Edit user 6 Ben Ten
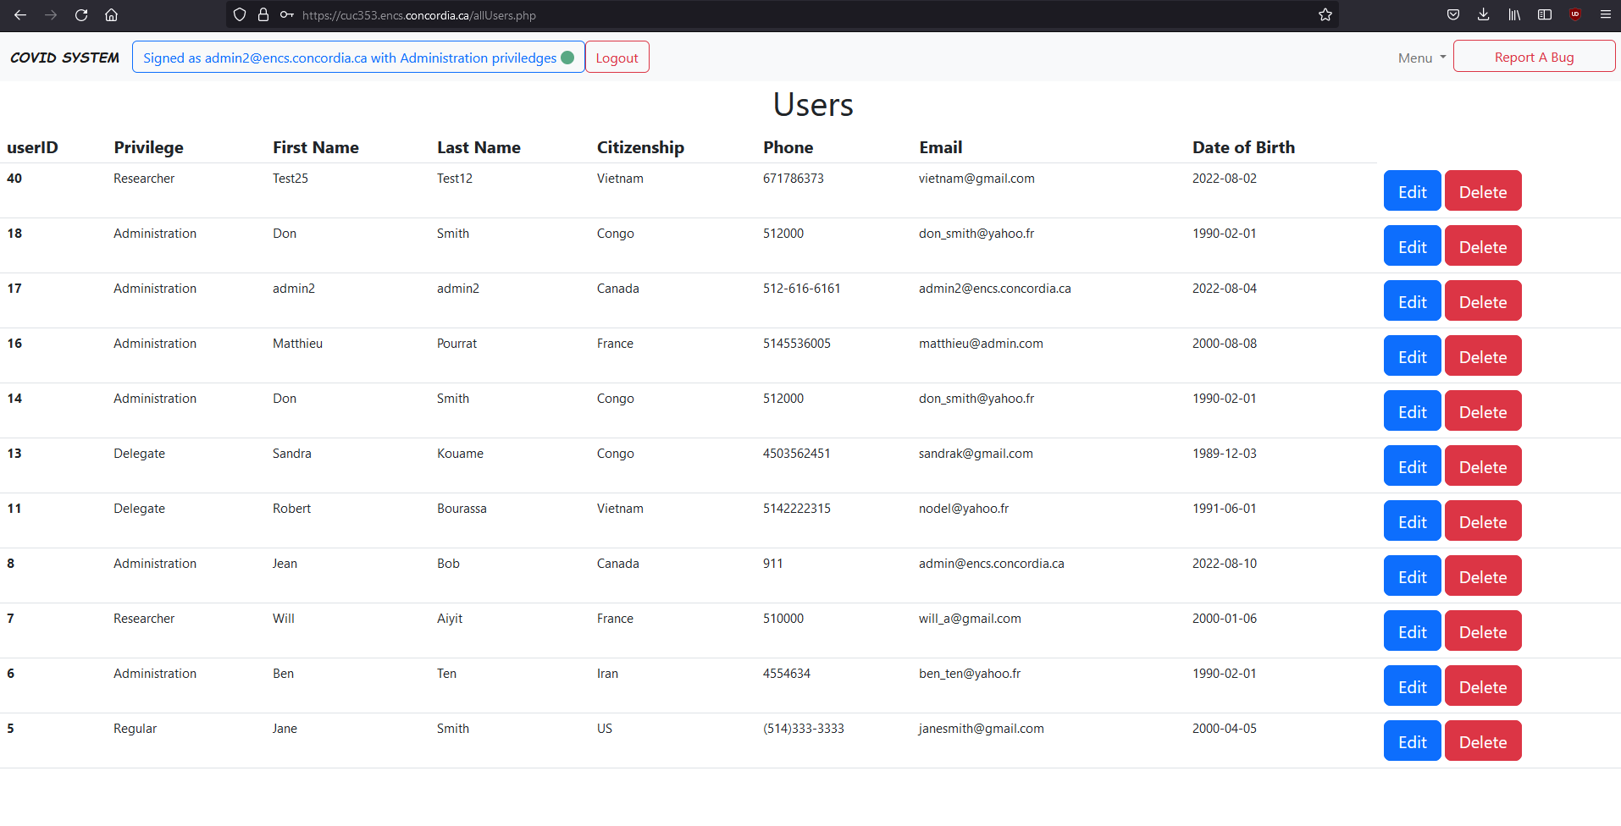Image resolution: width=1621 pixels, height=826 pixels. click(1412, 686)
